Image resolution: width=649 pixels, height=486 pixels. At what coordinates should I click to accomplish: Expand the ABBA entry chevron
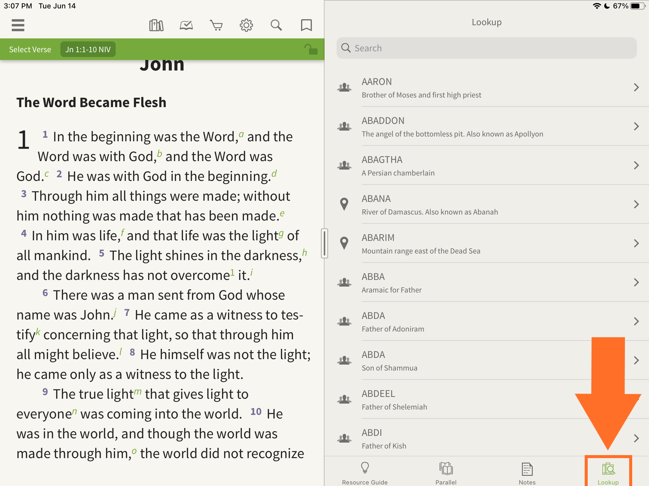636,282
